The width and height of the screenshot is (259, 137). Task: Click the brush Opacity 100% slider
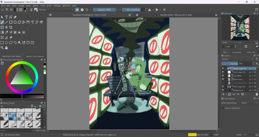click(x=104, y=10)
